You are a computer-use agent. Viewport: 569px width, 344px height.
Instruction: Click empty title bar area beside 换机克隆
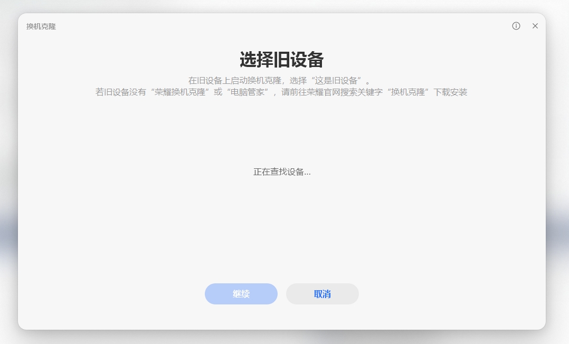264,26
